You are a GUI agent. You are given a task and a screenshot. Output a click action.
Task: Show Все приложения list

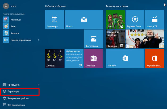tap(20, 105)
